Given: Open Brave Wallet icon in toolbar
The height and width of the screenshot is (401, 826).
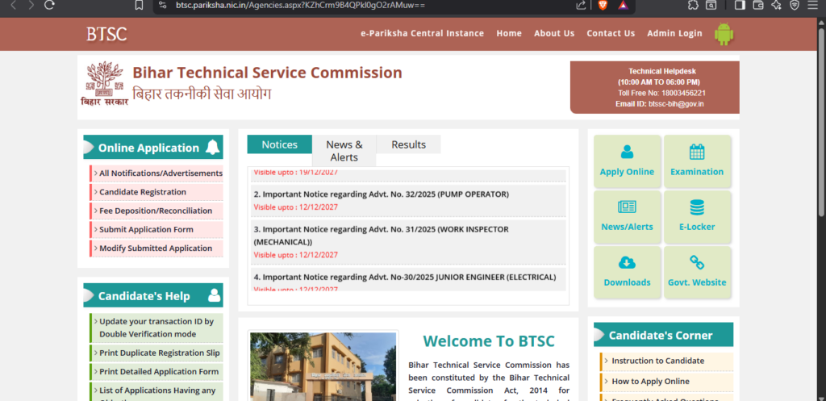Looking at the screenshot, I should [758, 6].
